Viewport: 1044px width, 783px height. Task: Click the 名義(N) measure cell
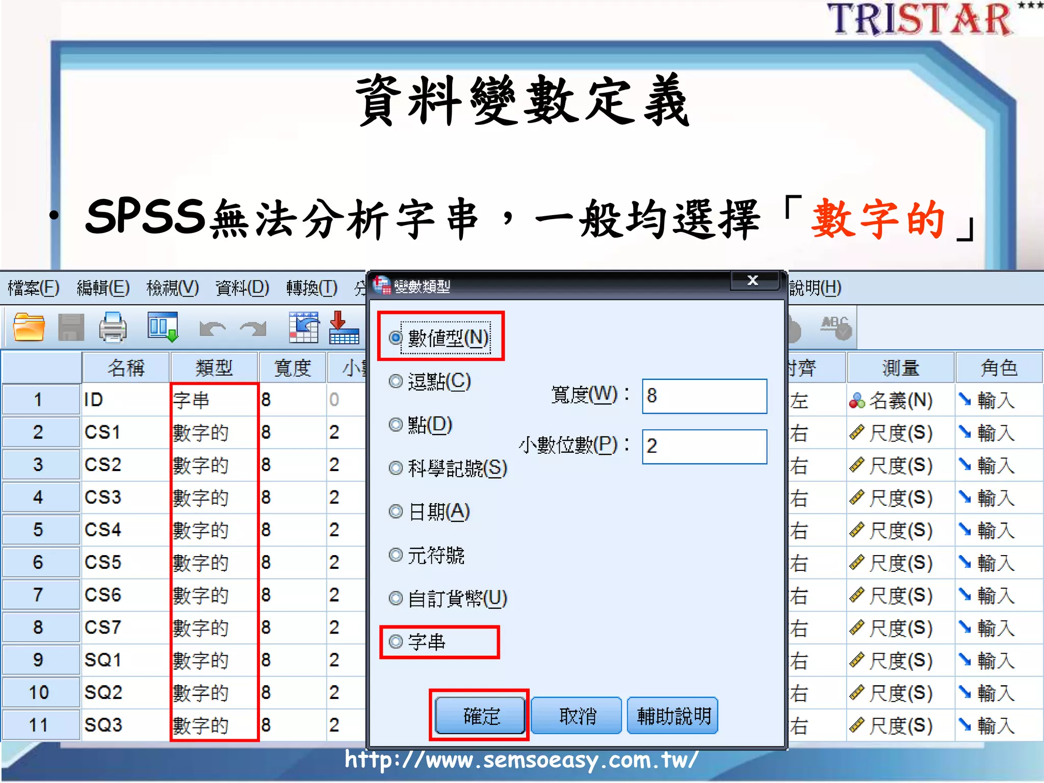[901, 400]
